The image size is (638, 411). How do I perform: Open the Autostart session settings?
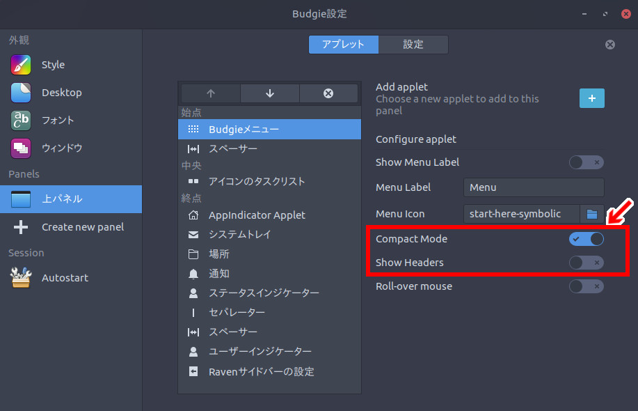pyautogui.click(x=71, y=278)
